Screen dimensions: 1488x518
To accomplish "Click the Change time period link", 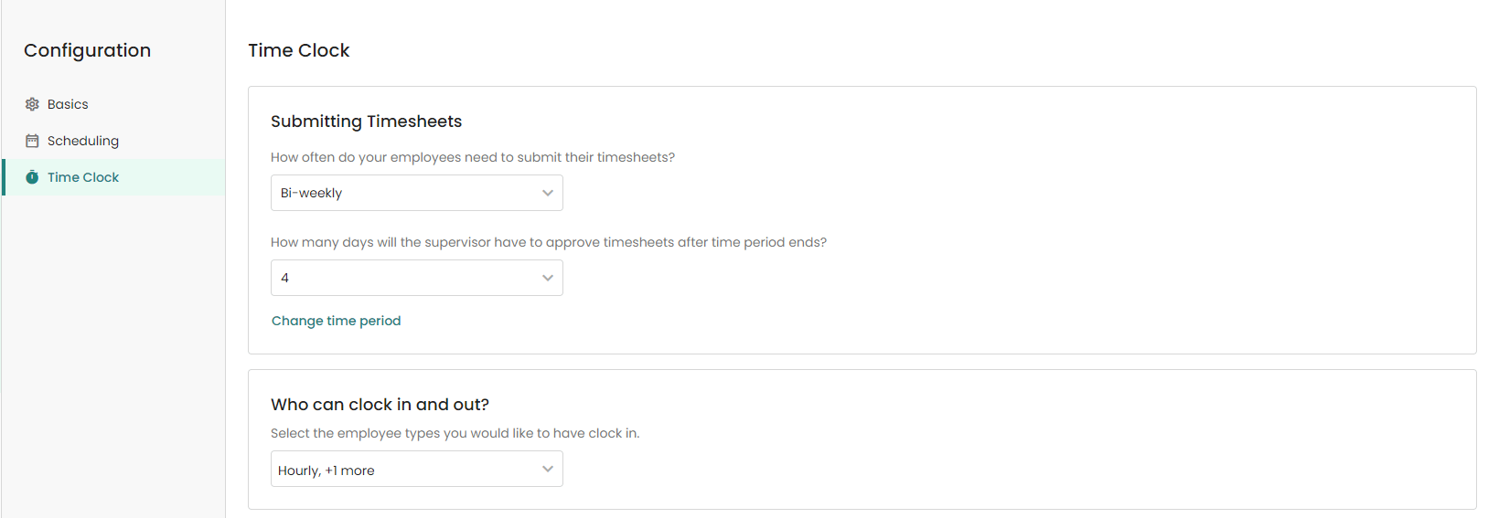I will click(336, 321).
